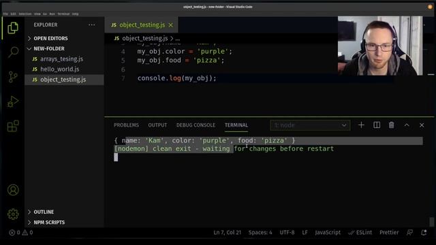Click the nodemon clean exit terminal line
The image size is (436, 245).
[224, 149]
